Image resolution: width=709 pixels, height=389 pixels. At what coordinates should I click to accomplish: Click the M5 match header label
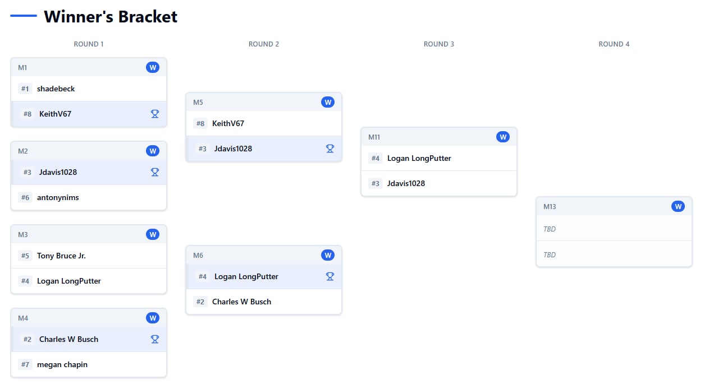198,102
